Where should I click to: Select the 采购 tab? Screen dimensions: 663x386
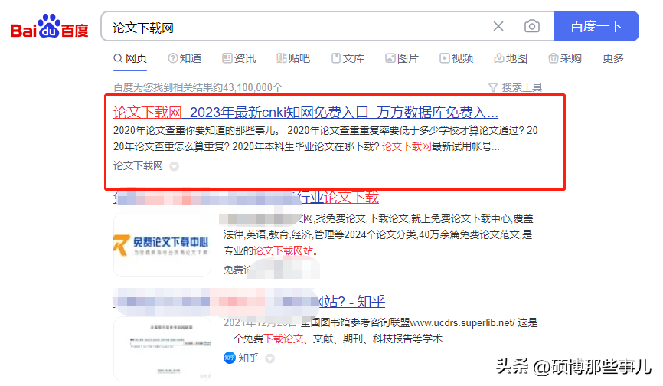pos(565,58)
